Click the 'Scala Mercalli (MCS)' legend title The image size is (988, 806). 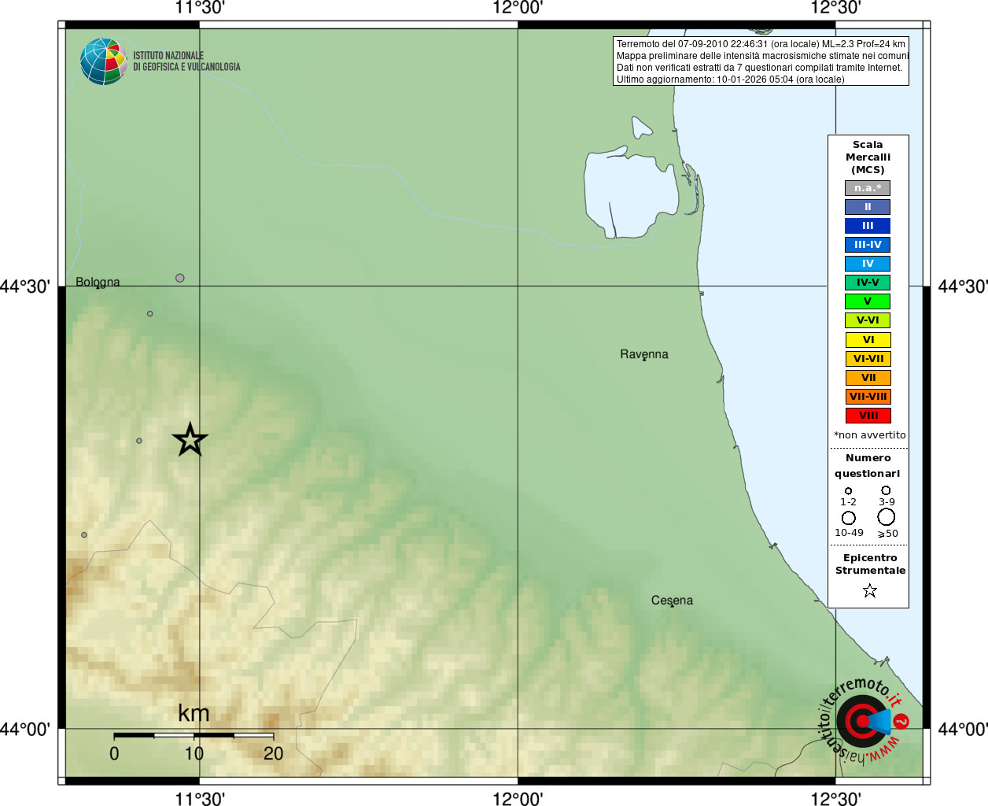click(x=868, y=157)
